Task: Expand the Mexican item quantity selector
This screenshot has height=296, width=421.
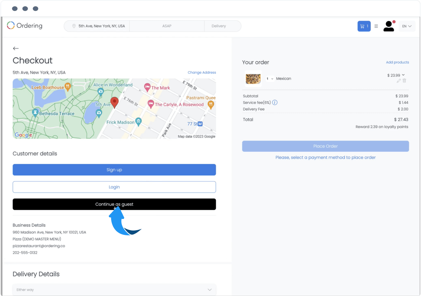Action: click(270, 79)
